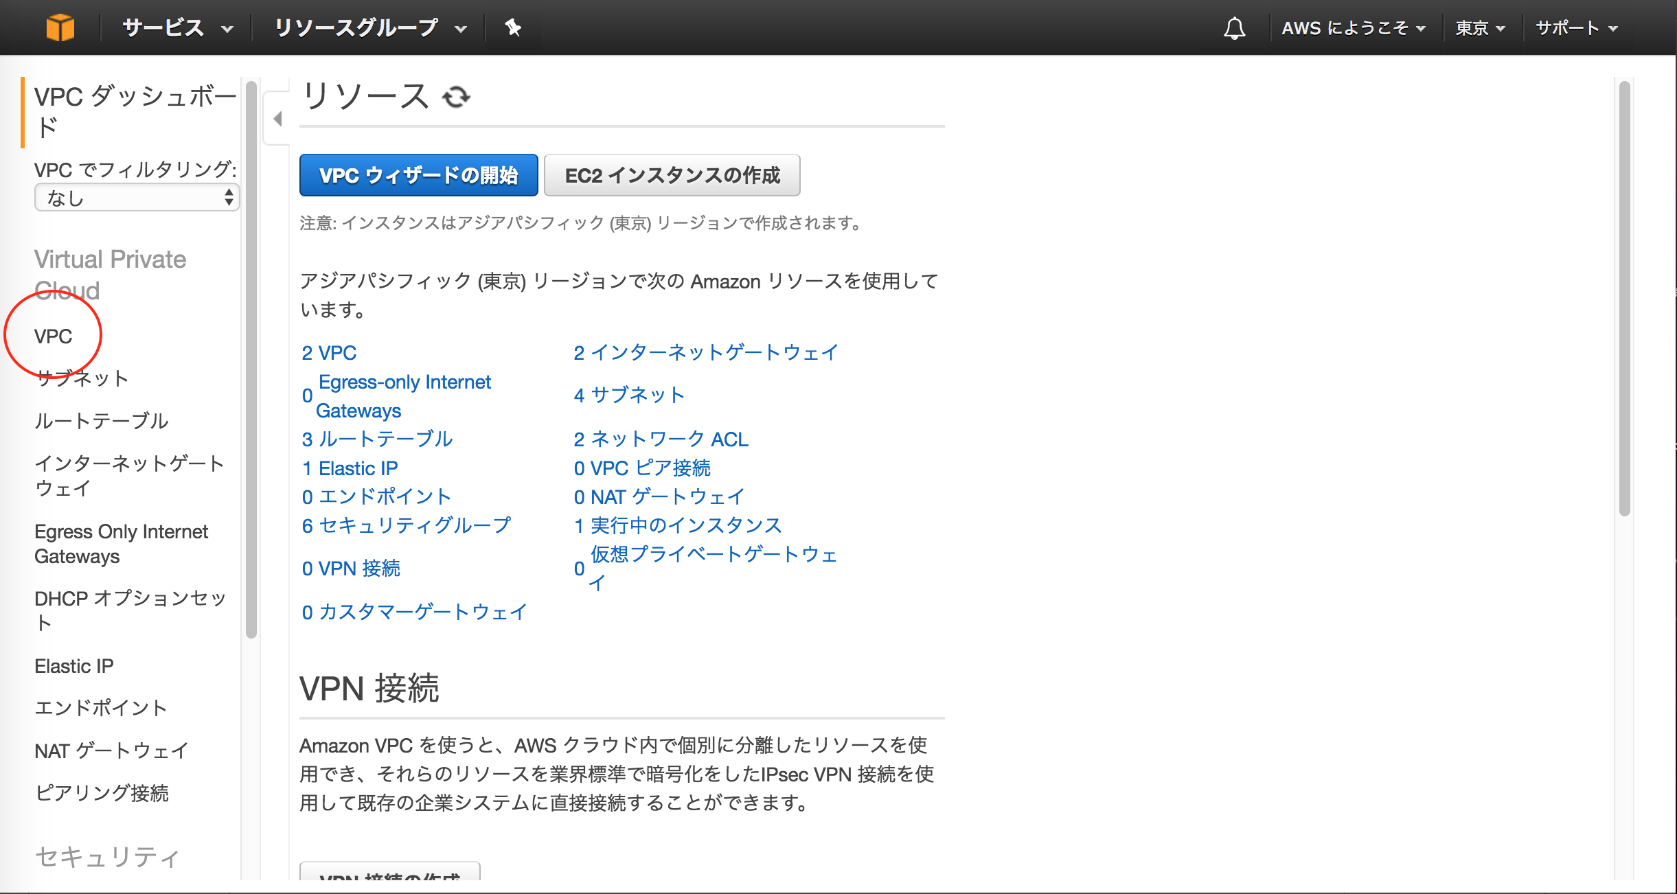Open エンドポイント in the sidebar
Viewport: 1677px width, 894px height.
pos(101,708)
